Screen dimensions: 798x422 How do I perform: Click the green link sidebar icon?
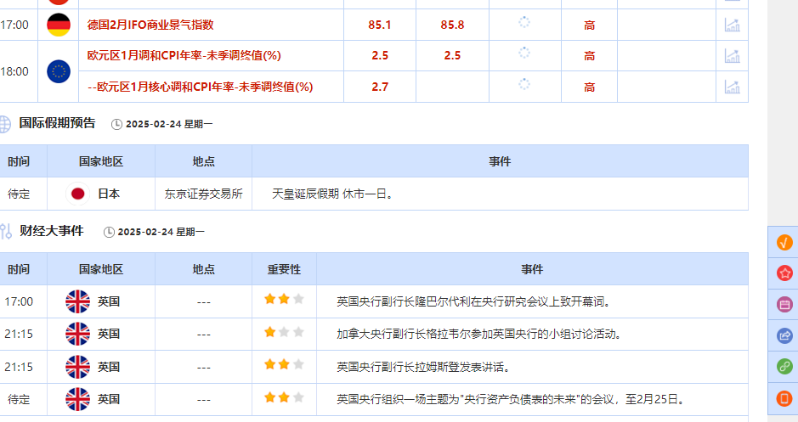784,367
